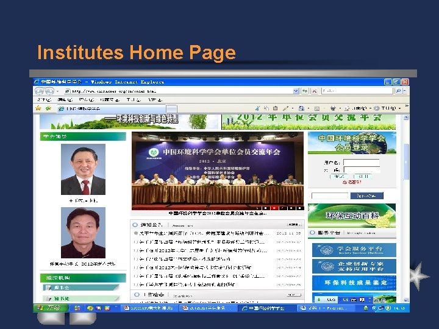Open the 编辑(E) Edit menu

65,99
